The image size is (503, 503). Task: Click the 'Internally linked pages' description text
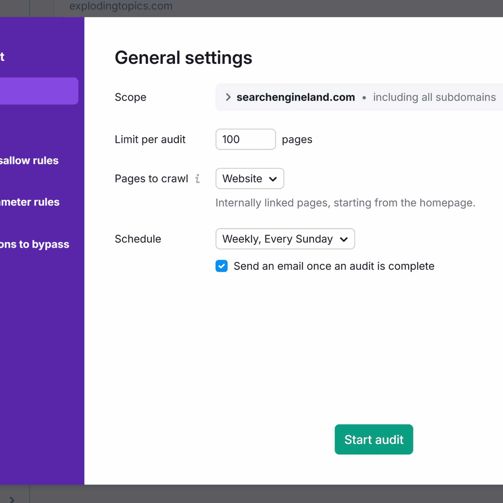pos(345,203)
